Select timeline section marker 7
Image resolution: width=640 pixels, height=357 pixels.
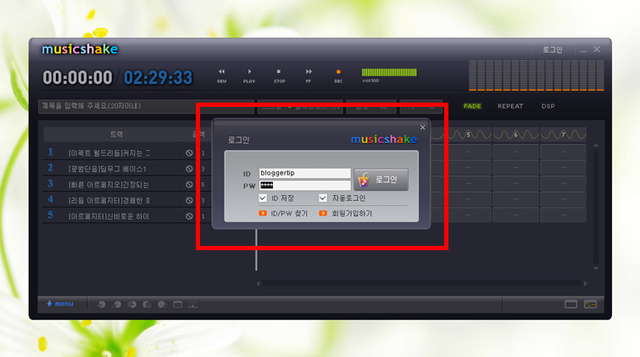click(x=563, y=134)
